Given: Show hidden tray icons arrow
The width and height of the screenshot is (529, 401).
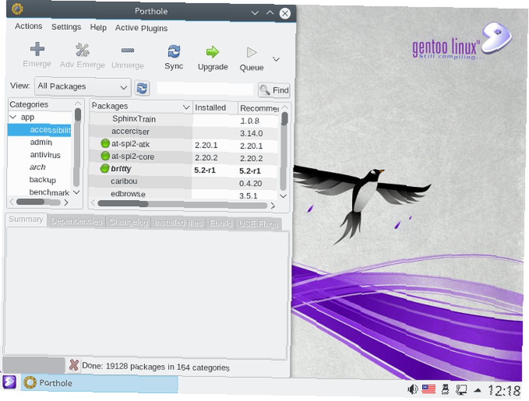Looking at the screenshot, I should click(x=477, y=390).
